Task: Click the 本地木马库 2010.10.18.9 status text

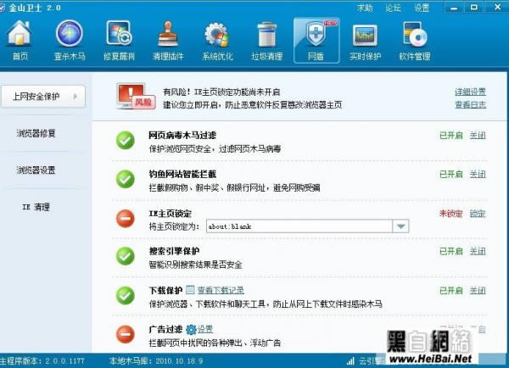Action: tap(156, 361)
